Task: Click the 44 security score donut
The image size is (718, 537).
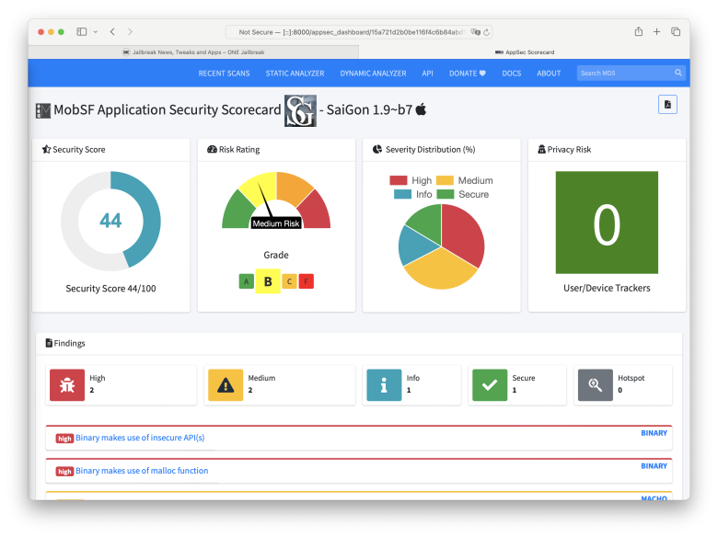Action: [110, 221]
